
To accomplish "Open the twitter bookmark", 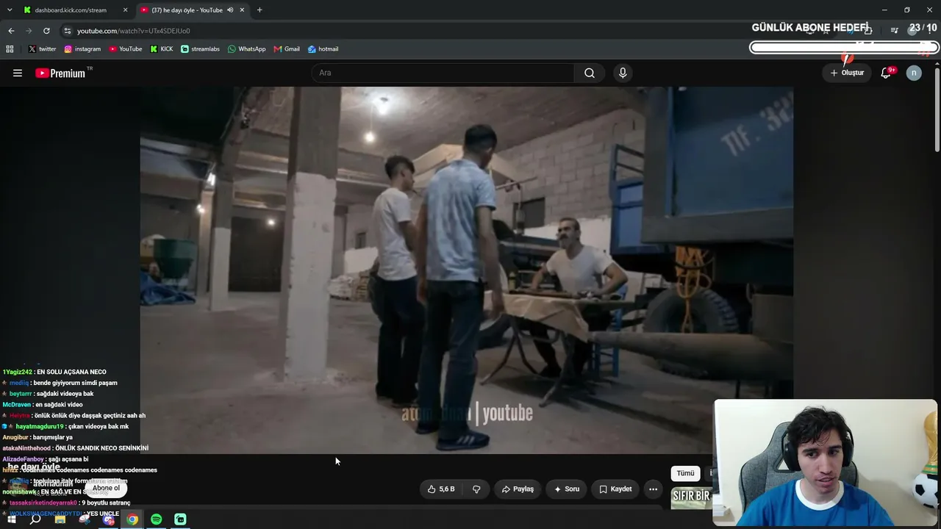I will click(42, 49).
